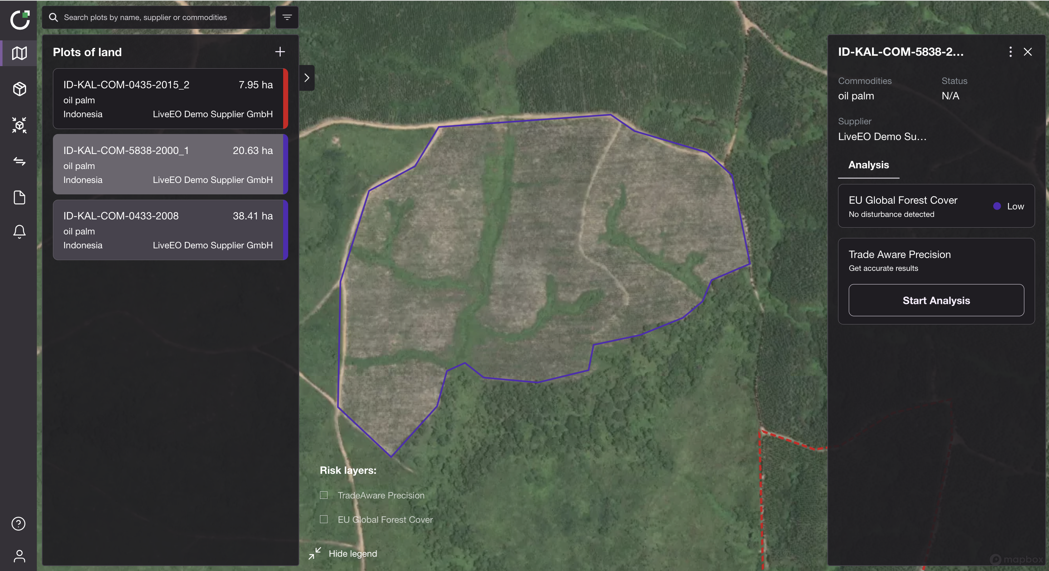Click the Low risk purple indicator dot
Image resolution: width=1049 pixels, height=571 pixels.
(x=997, y=206)
